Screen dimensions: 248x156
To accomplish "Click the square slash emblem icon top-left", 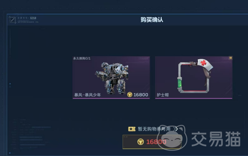I will [x=12, y=20].
